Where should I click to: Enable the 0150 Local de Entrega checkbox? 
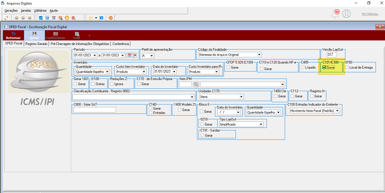tap(347, 67)
